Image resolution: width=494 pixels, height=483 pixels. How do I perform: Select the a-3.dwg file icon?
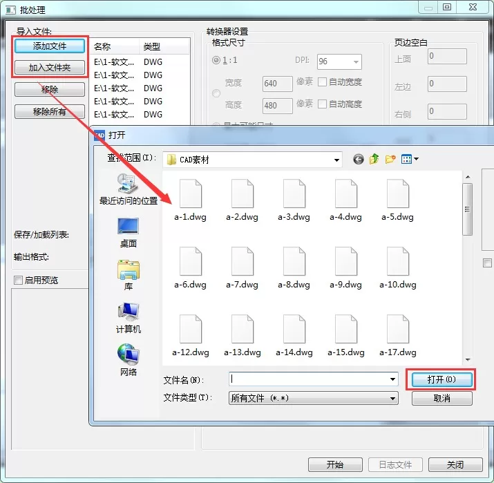[294, 193]
